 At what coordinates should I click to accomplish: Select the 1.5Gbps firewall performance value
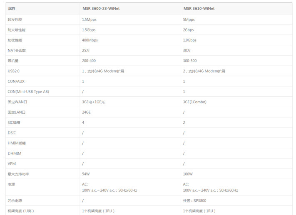[x=89, y=30]
